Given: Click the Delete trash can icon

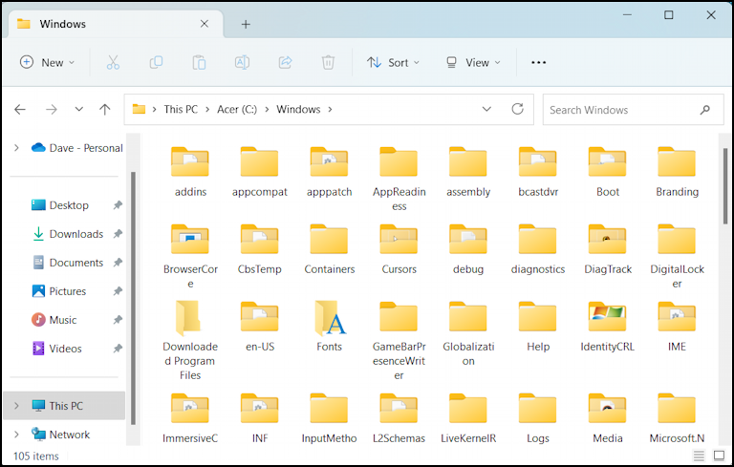Looking at the screenshot, I should click(x=328, y=62).
